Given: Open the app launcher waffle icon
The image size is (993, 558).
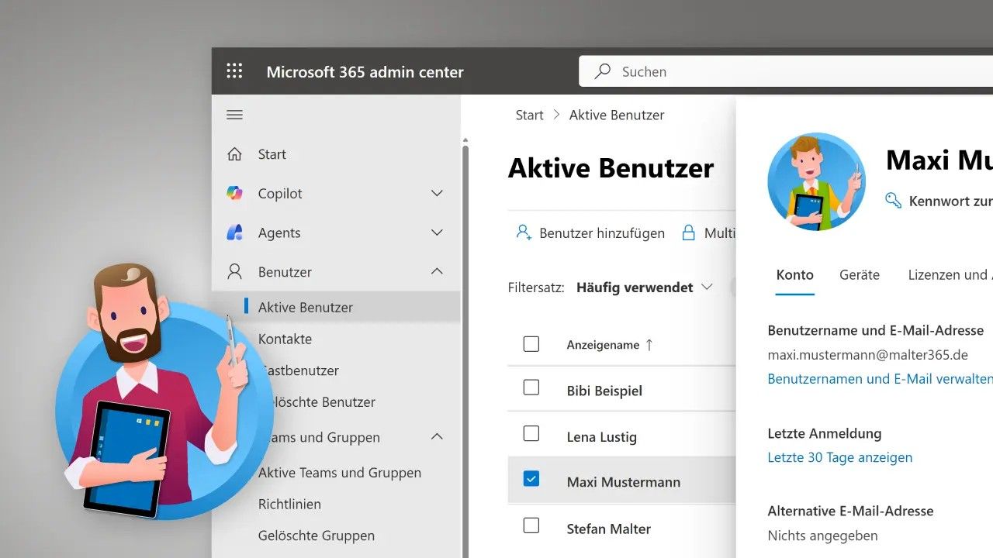Looking at the screenshot, I should [234, 71].
